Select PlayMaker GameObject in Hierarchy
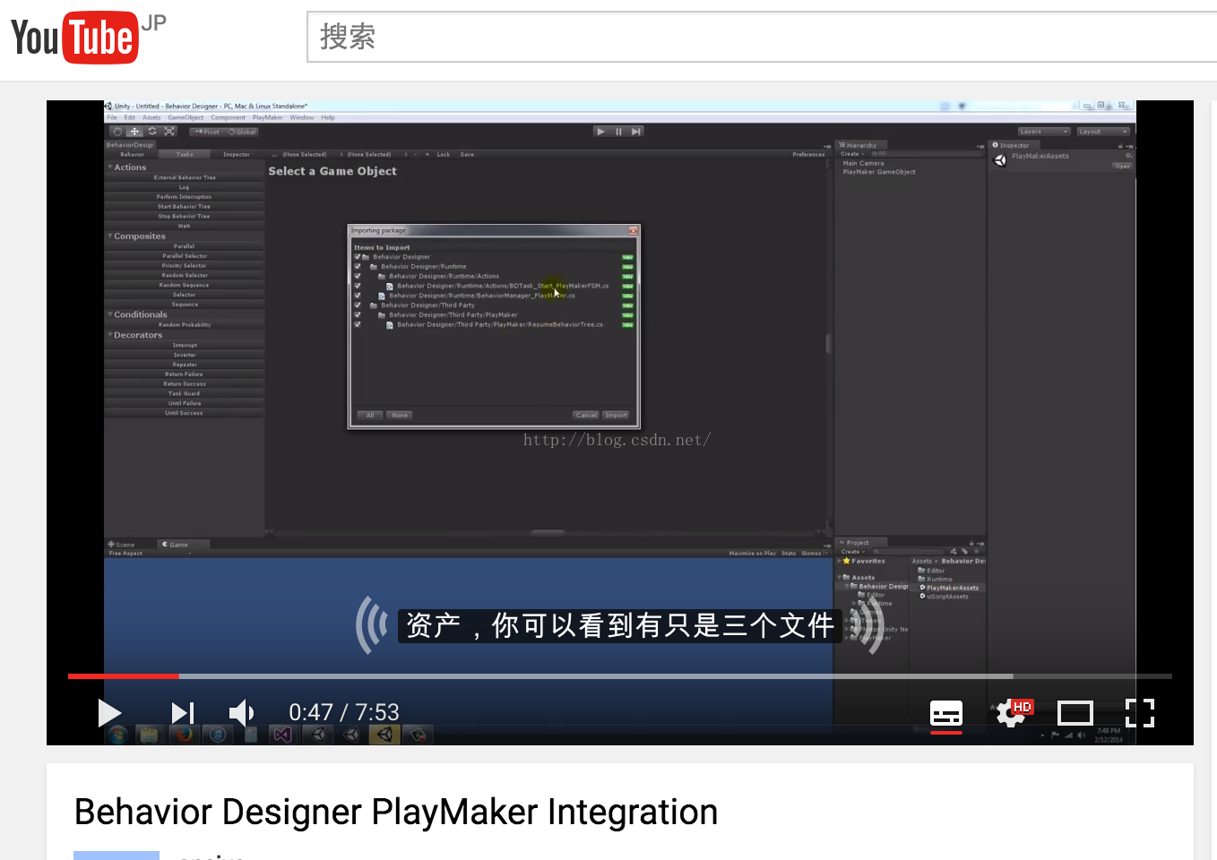This screenshot has width=1217, height=860. pos(879,172)
